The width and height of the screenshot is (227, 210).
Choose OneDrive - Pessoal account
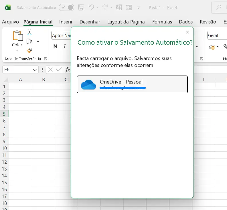[x=132, y=84]
